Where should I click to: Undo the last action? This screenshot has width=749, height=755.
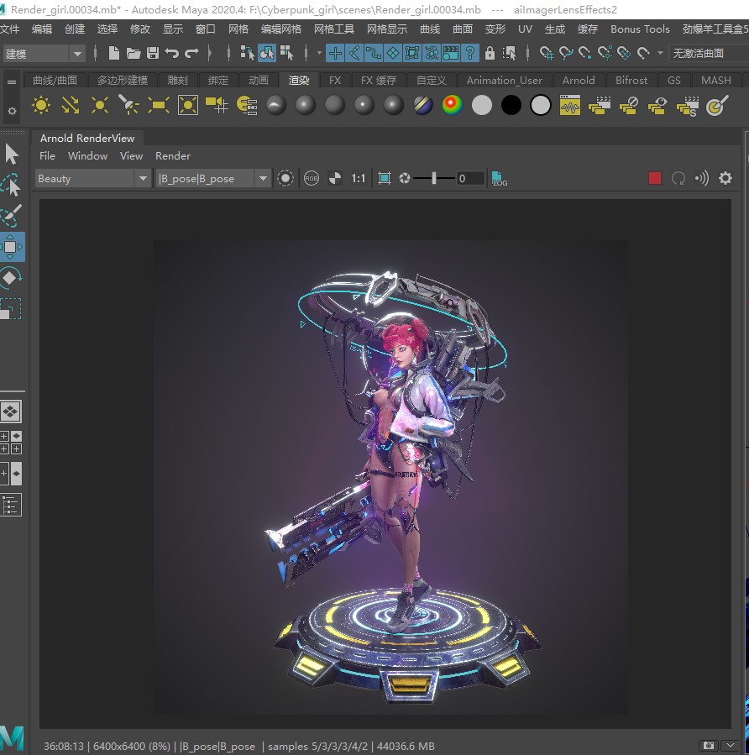click(x=172, y=52)
